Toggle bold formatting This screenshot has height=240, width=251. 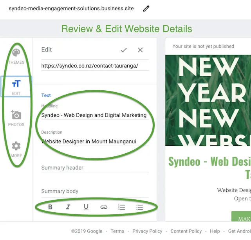50,207
